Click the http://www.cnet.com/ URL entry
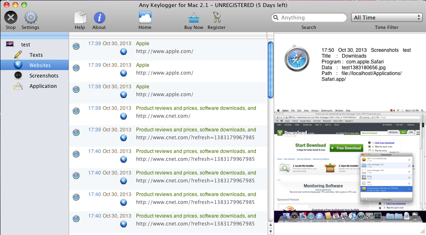Image resolution: width=426 pixels, height=235 pixels. tap(163, 116)
